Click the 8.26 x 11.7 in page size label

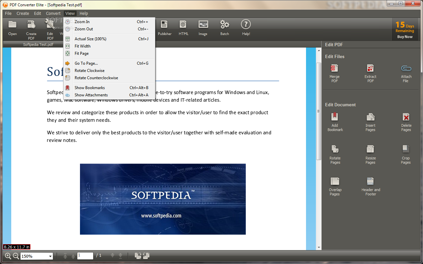coord(17,247)
